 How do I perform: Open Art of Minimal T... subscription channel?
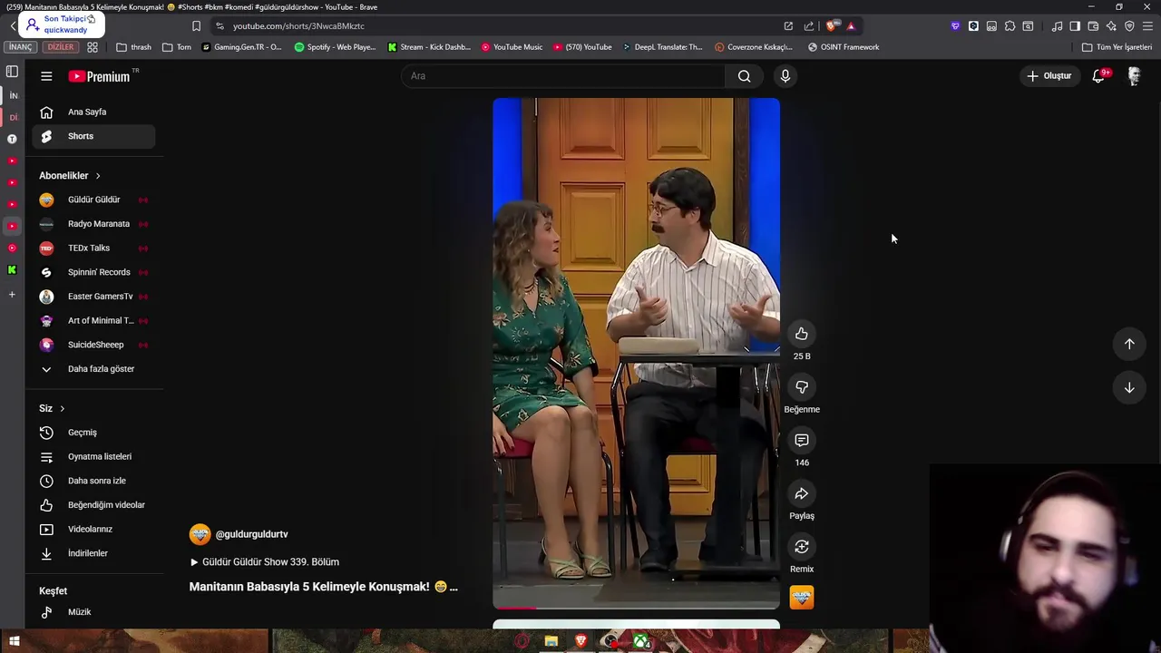click(x=93, y=321)
